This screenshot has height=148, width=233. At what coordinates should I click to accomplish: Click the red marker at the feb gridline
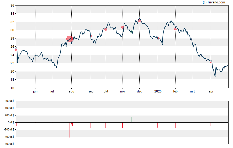click(x=175, y=29)
